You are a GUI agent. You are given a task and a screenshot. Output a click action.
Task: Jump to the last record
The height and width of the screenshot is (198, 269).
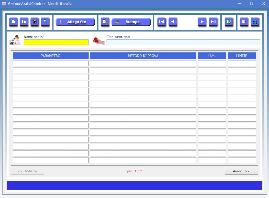[x=213, y=22]
